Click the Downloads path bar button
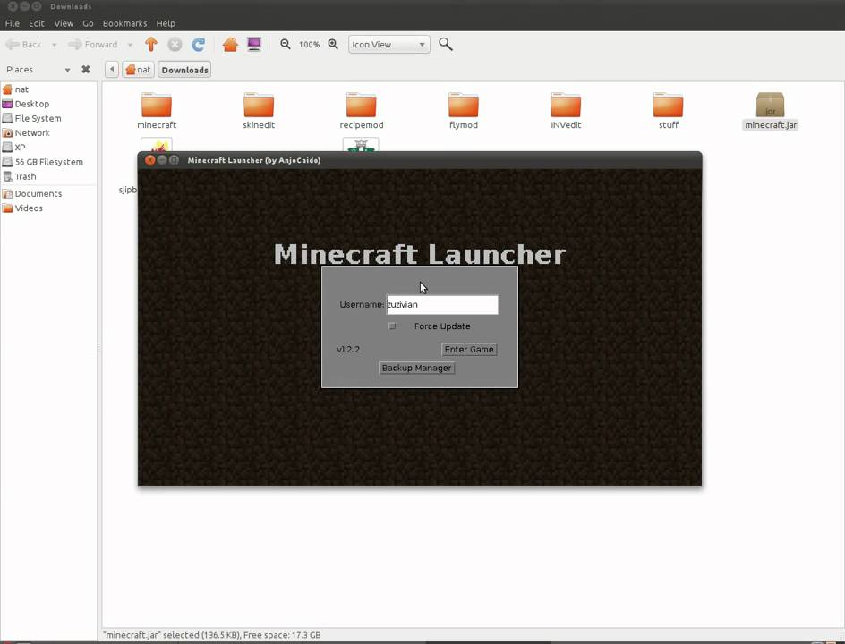The height and width of the screenshot is (644, 845). (x=184, y=70)
